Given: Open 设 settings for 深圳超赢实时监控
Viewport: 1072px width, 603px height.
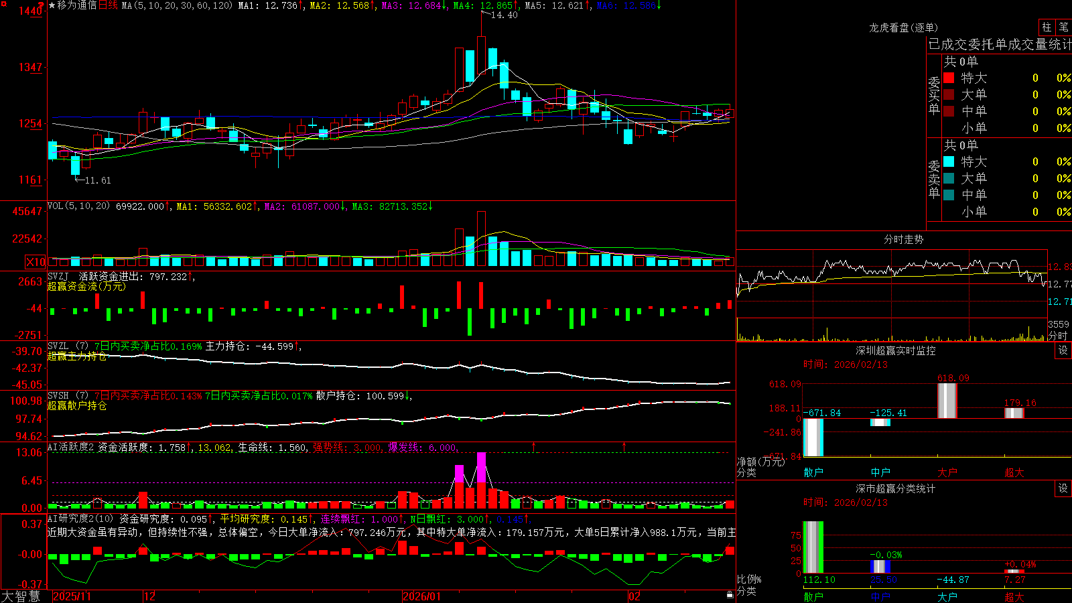Looking at the screenshot, I should (x=1063, y=350).
